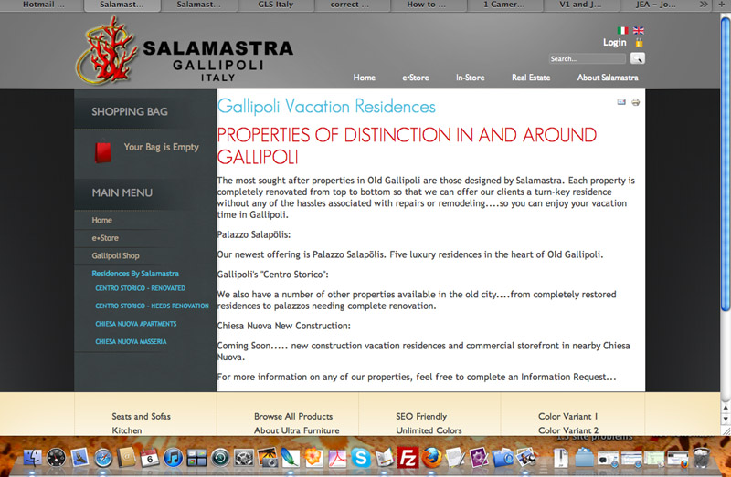Screen dimensions: 731x477
Task: Click Seats and Sofas footer link
Action: click(x=142, y=416)
